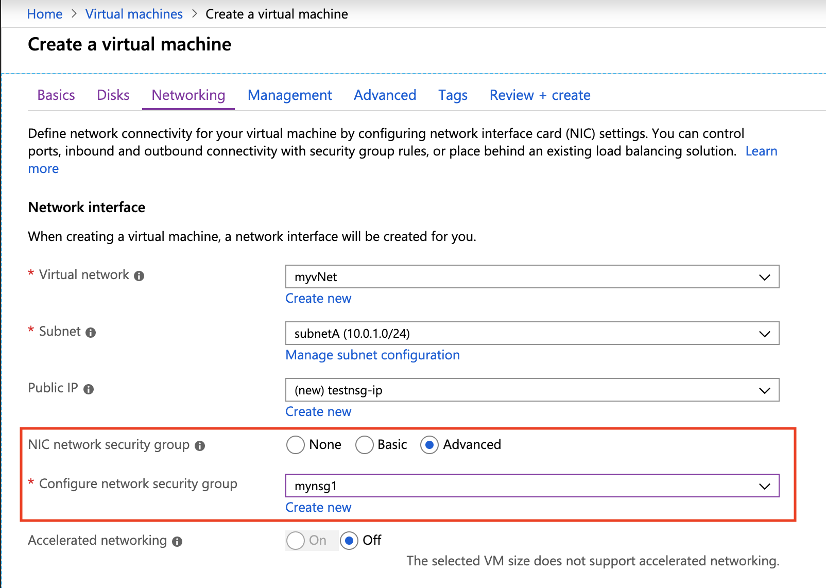The width and height of the screenshot is (826, 588).
Task: Open the myvNet virtual network dropdown
Action: pos(532,277)
